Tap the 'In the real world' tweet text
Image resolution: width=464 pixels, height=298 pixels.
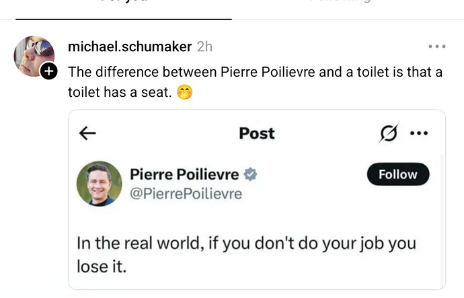tap(247, 255)
